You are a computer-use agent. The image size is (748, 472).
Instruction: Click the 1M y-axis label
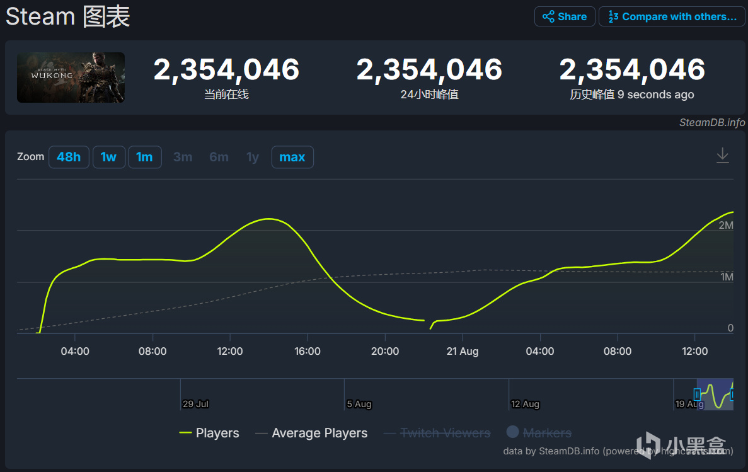[x=727, y=277]
